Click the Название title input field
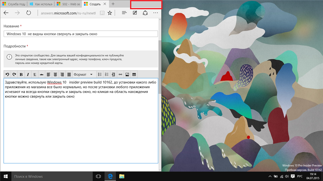Screen dimensions: 323x181 [81, 34]
